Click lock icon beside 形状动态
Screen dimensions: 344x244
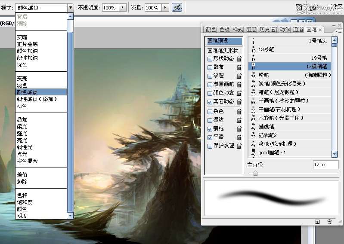coord(239,59)
